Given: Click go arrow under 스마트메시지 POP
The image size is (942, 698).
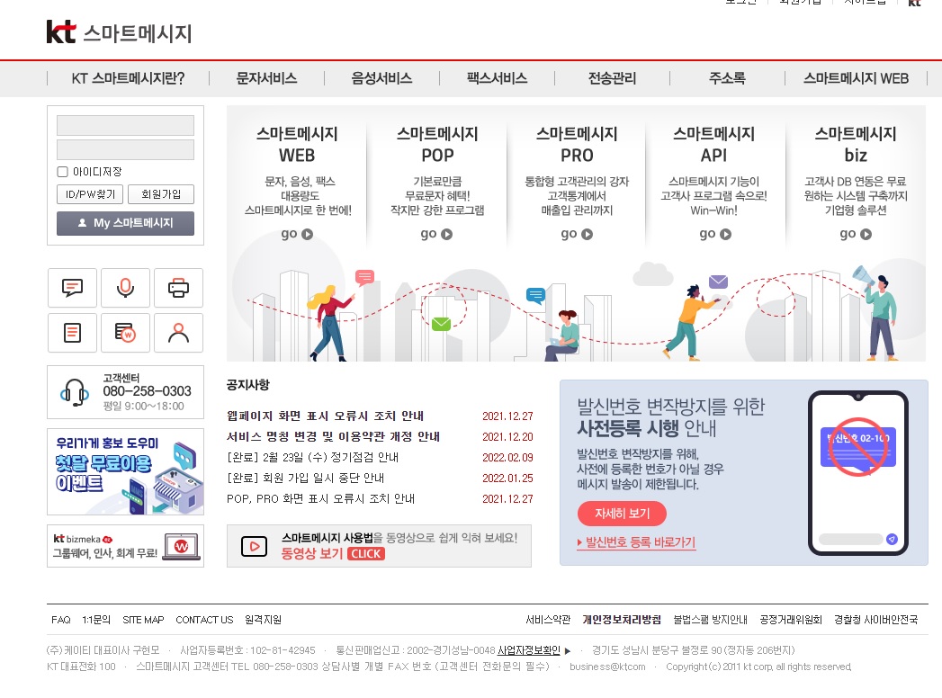Looking at the screenshot, I should pos(446,234).
